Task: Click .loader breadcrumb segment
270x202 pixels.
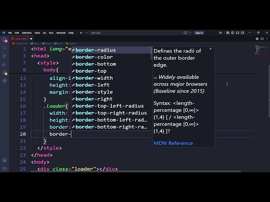Action: pos(73,44)
